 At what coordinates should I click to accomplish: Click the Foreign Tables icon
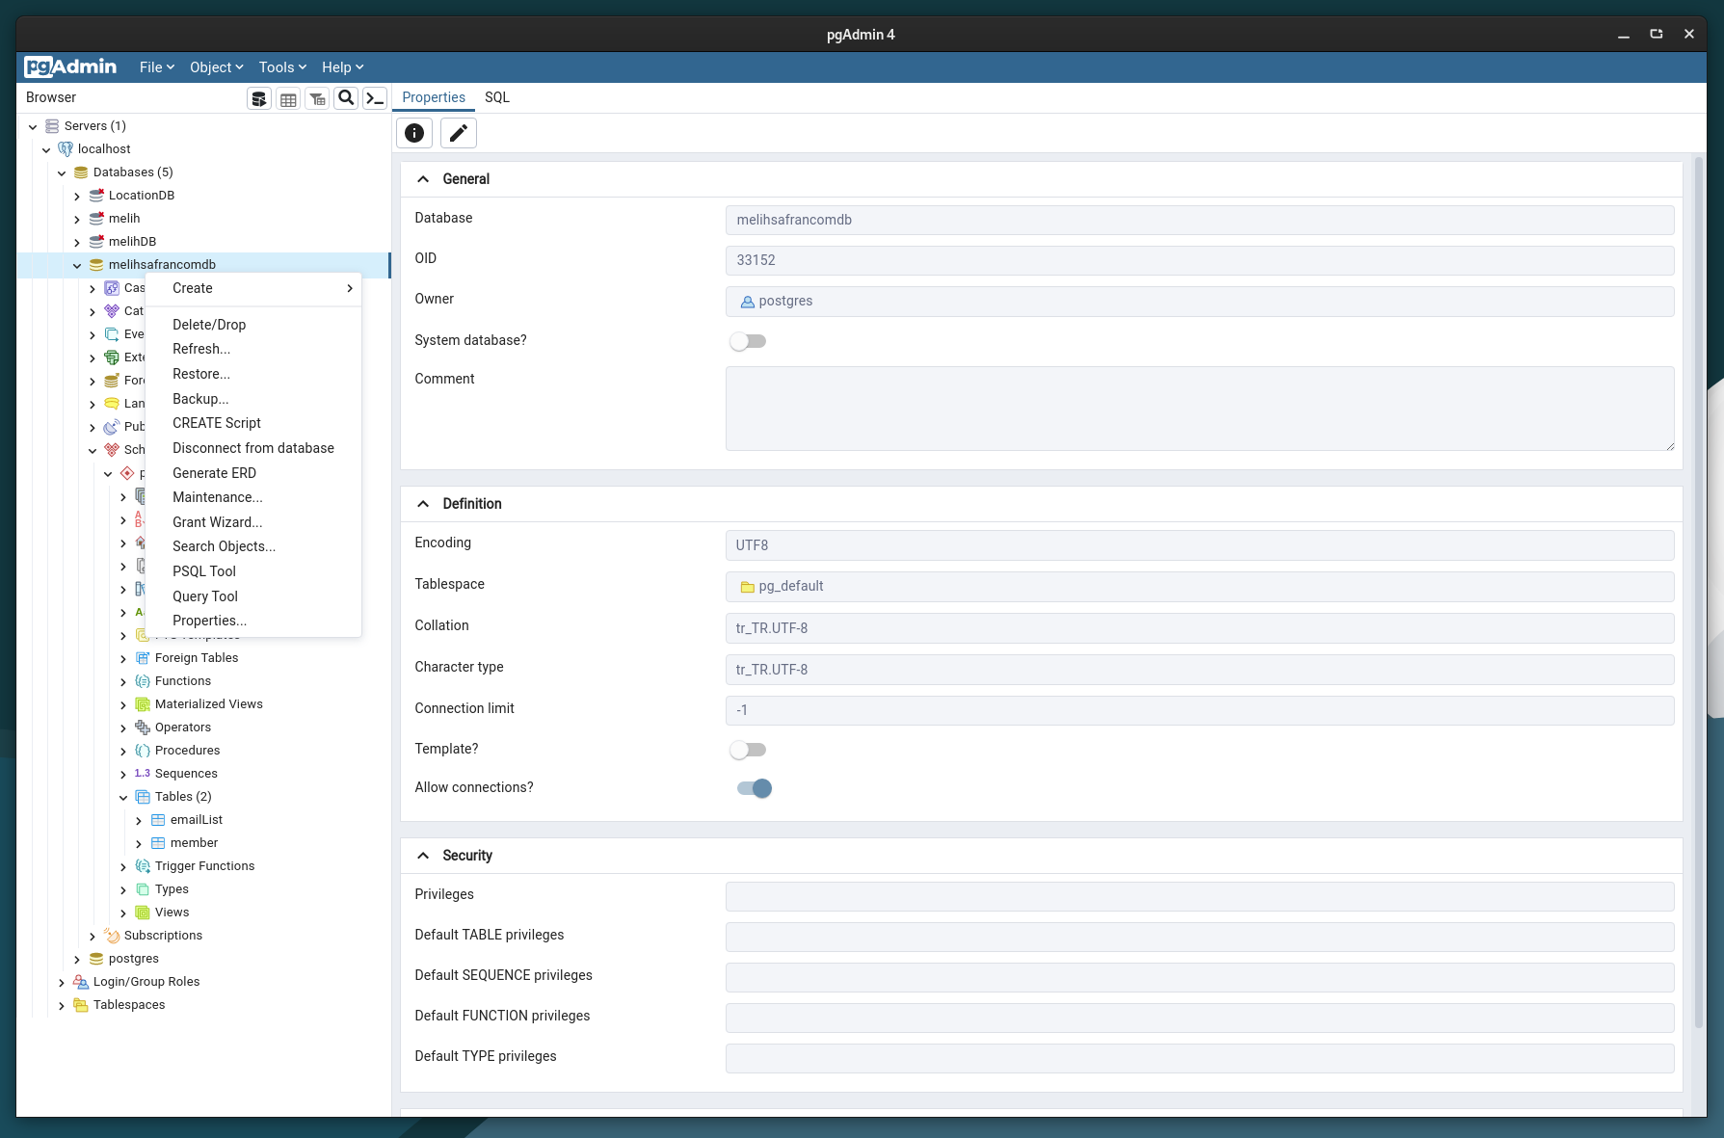coord(143,658)
